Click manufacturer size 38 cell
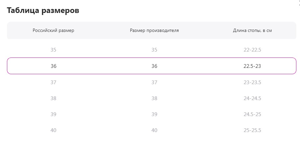The width and height of the screenshot is (300, 144). pos(154,98)
